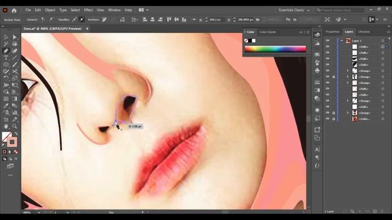This screenshot has width=392, height=220.
Task: Close the Data.ai document tab
Action: 87,29
